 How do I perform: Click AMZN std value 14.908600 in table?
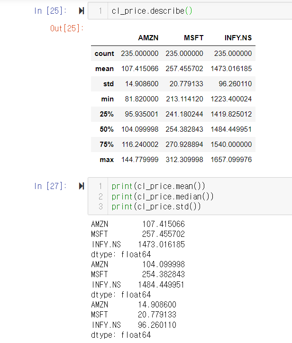(142, 84)
